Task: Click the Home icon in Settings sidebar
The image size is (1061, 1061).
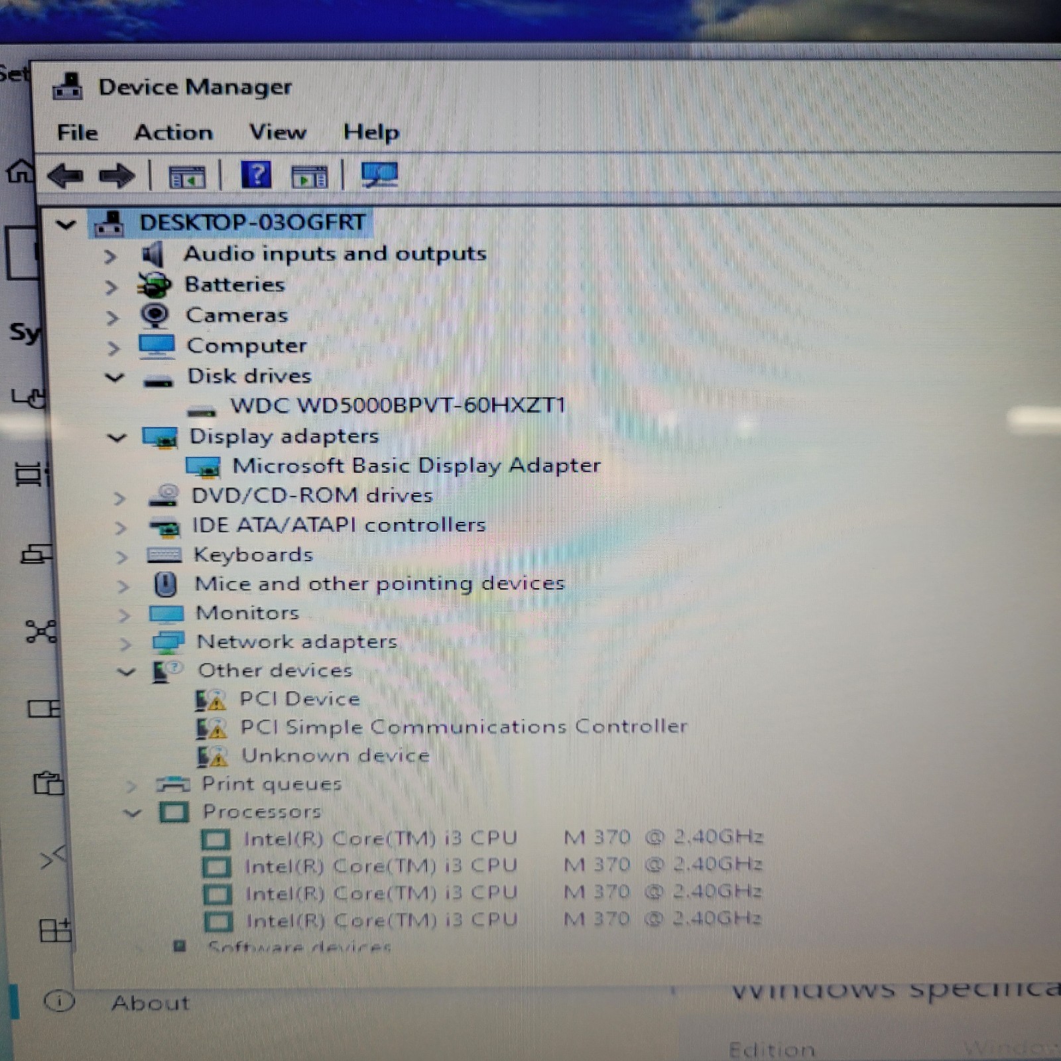Action: (x=20, y=172)
